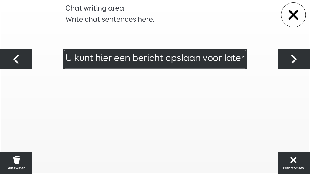Click the 'Bericht wissen' label
Viewport: 310px width, 174px height.
pyautogui.click(x=293, y=168)
